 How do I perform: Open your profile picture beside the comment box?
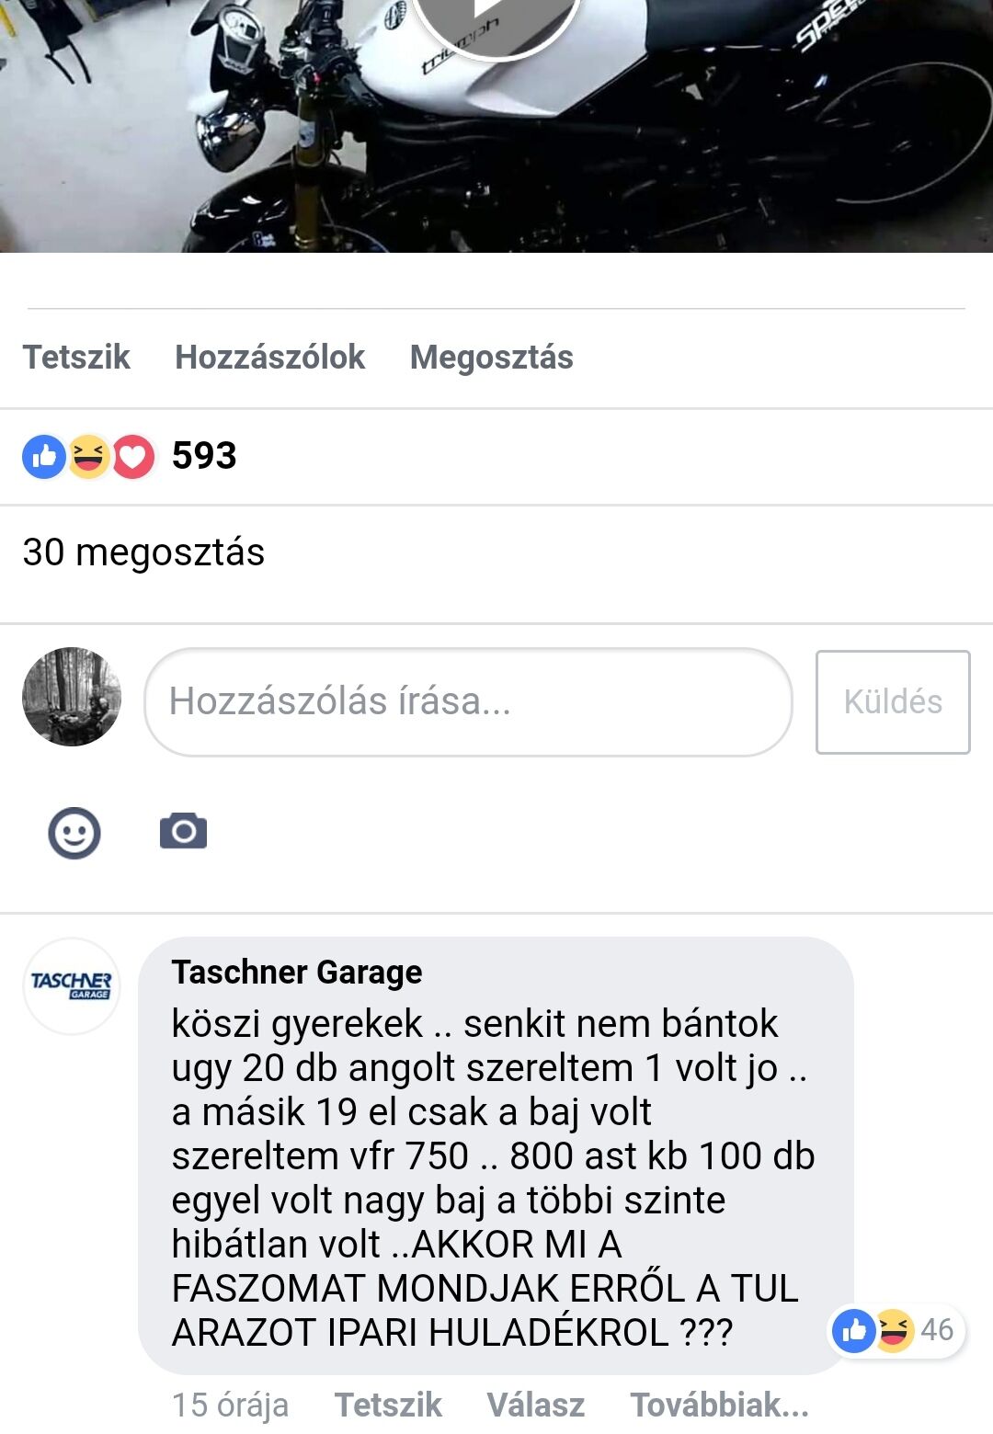click(x=72, y=696)
